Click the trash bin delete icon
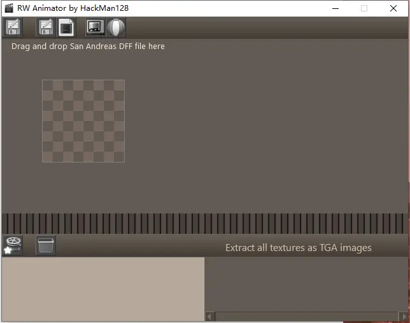 coord(46,245)
